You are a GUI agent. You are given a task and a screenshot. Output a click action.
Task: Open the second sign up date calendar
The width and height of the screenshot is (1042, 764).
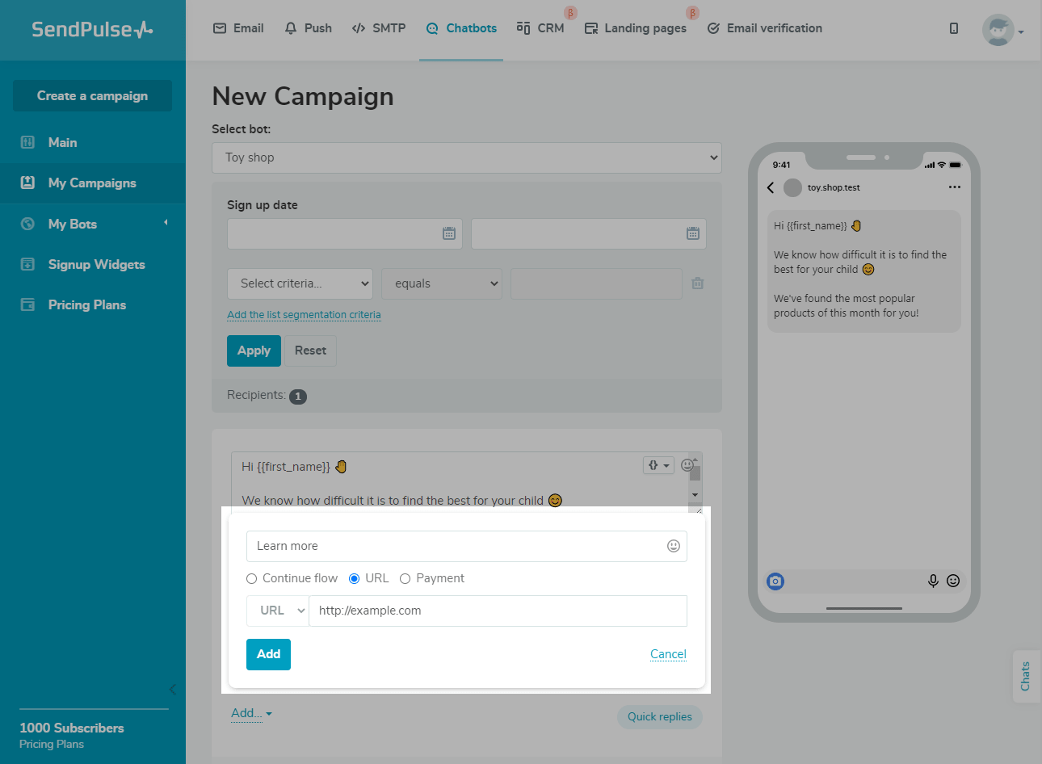coord(692,233)
